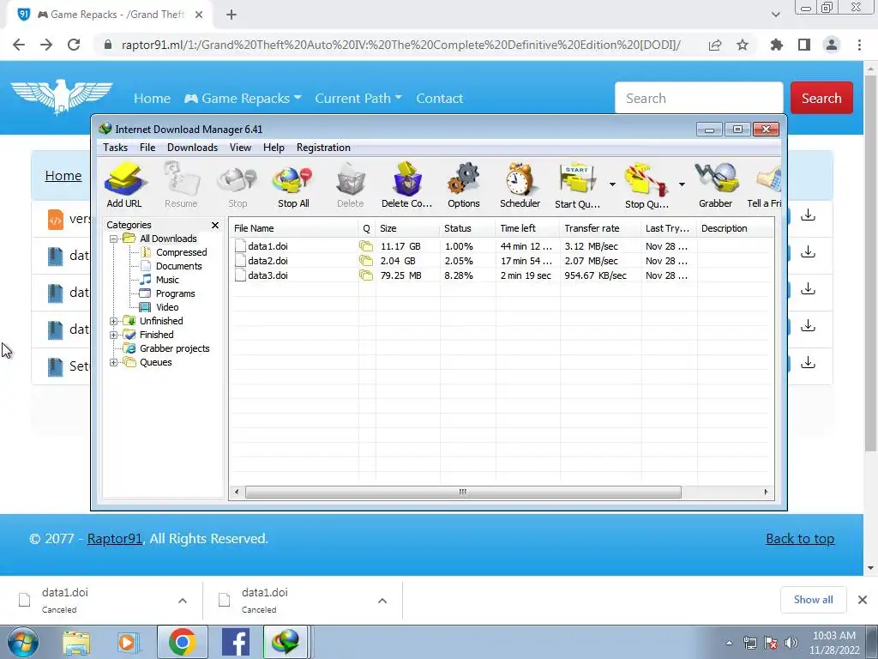Select Grabber projects in tree

click(174, 348)
